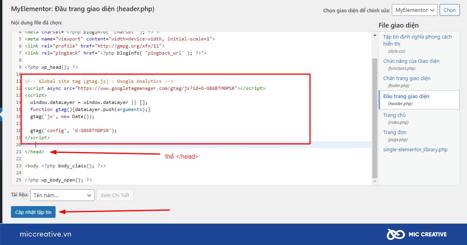Click the wp_body_open() line 25

click(x=58, y=180)
